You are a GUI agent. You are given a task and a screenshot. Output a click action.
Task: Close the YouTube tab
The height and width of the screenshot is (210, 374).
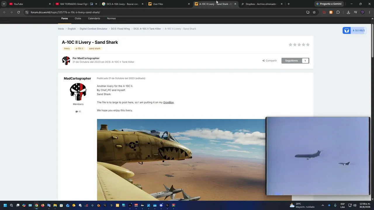(x=50, y=4)
